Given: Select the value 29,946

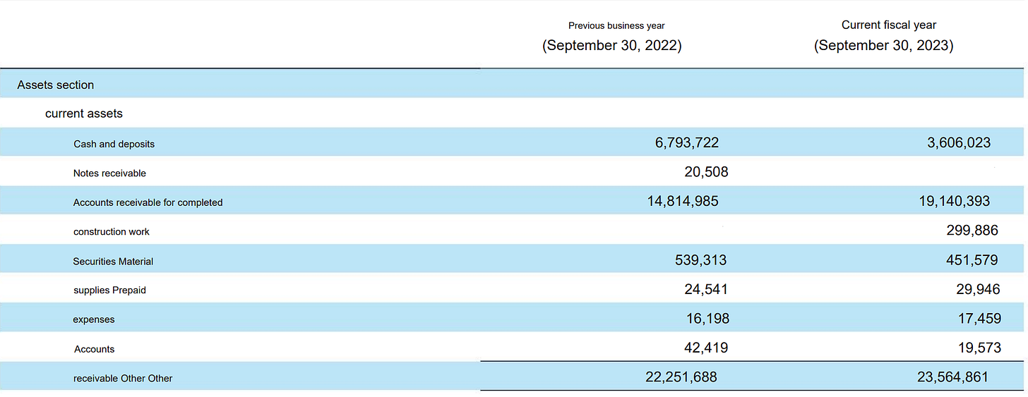Looking at the screenshot, I should coord(979,289).
